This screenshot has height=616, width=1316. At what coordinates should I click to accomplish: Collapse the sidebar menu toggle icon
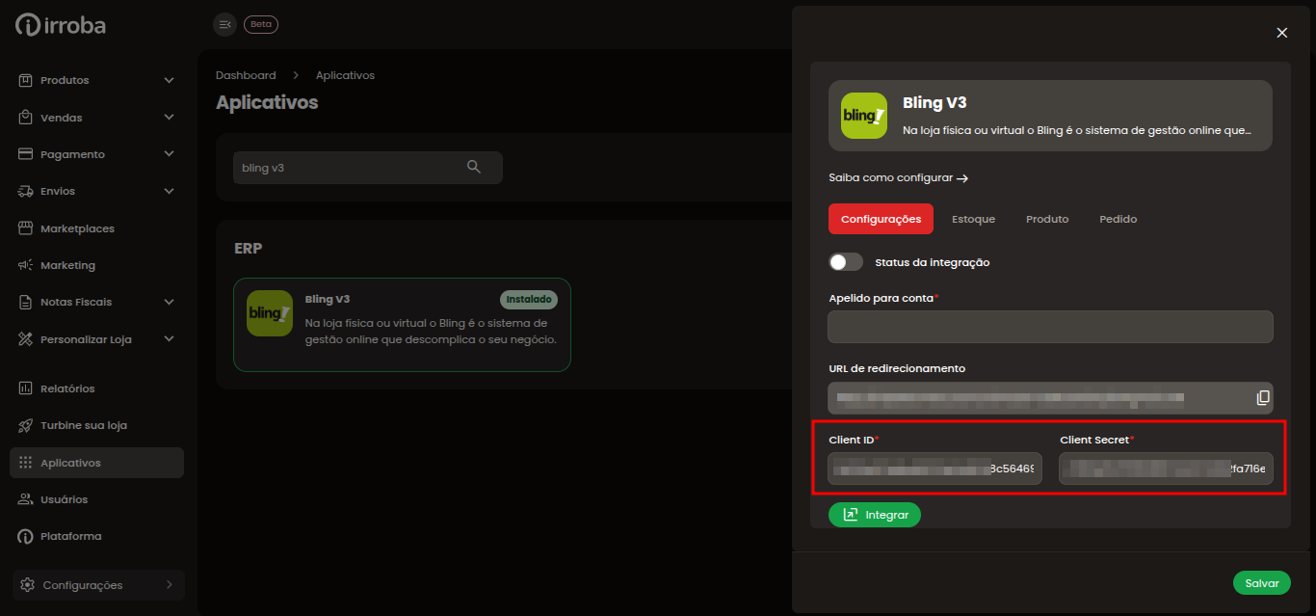pyautogui.click(x=224, y=24)
